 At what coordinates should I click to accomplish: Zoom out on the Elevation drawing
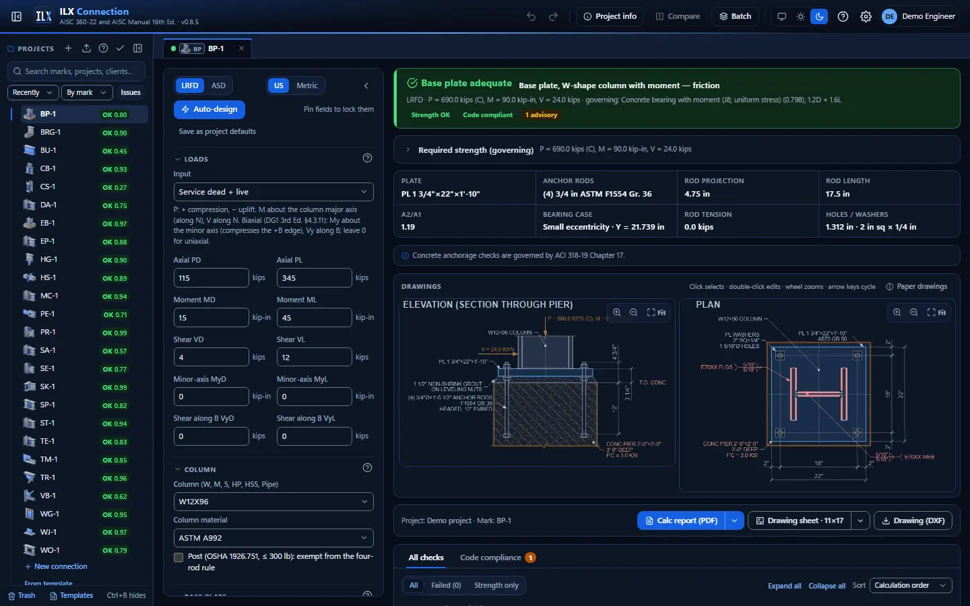click(x=634, y=312)
